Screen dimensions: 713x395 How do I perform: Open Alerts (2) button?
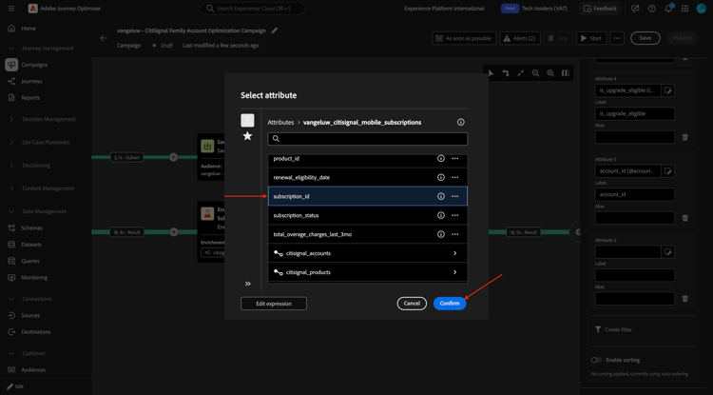520,38
